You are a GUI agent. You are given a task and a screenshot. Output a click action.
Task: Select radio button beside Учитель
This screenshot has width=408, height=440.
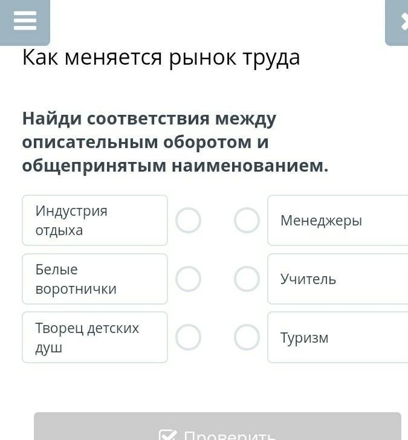coord(247,279)
